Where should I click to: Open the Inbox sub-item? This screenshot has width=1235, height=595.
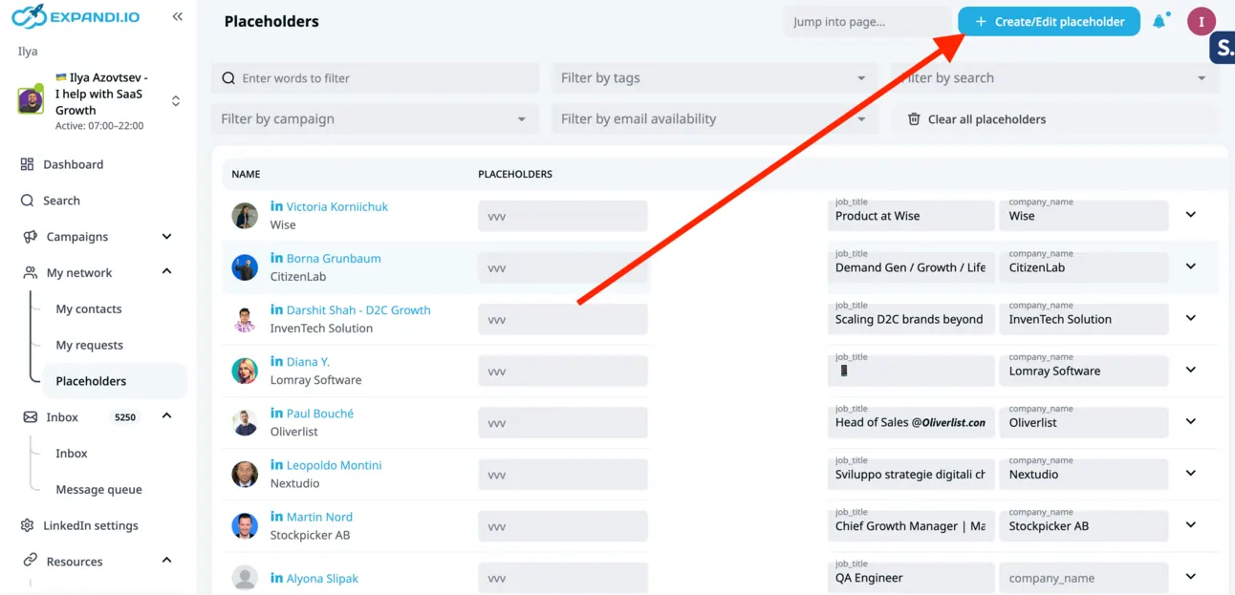(72, 454)
